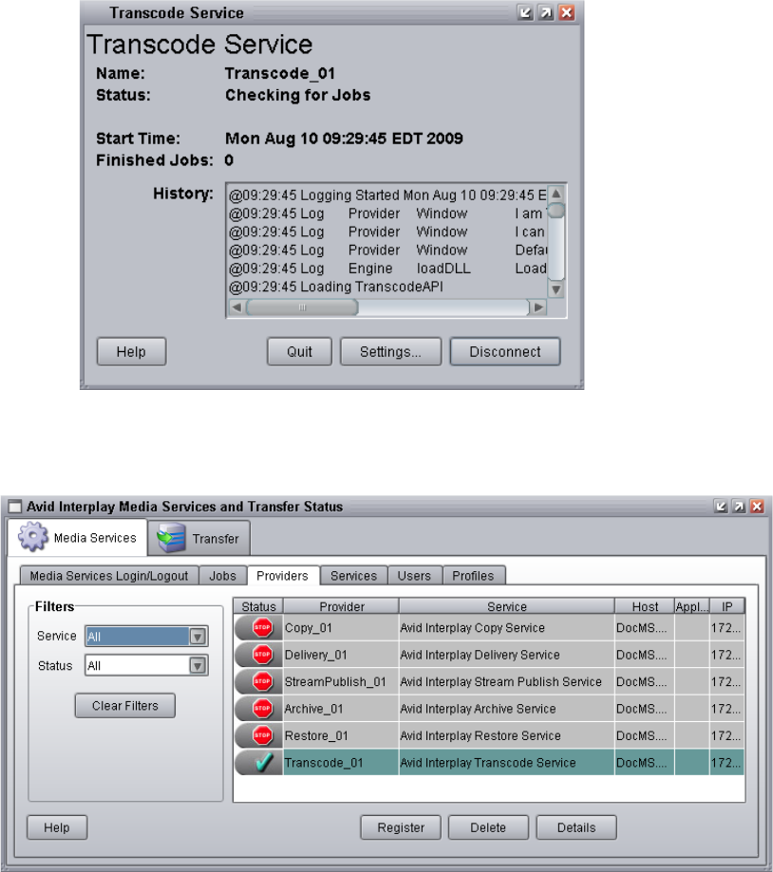Select the Providers tab
Screen dimensions: 773x872
pos(282,576)
